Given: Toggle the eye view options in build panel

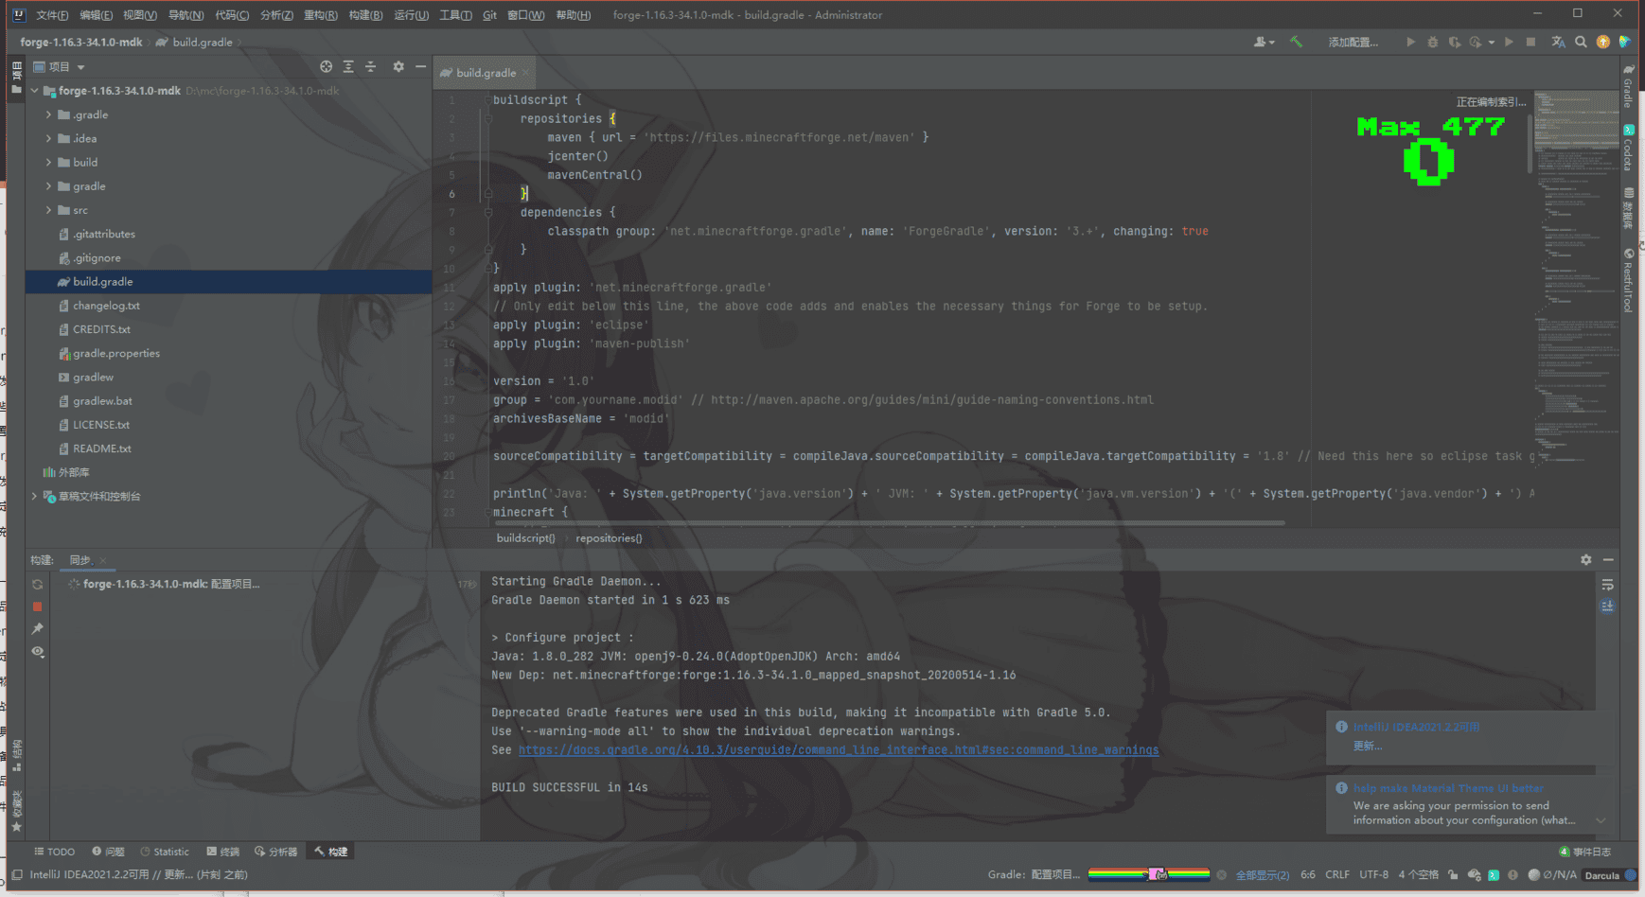Looking at the screenshot, I should click(38, 651).
